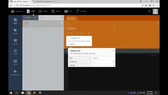
Task: Close the Category List inspector popup
Action: coord(113,51)
